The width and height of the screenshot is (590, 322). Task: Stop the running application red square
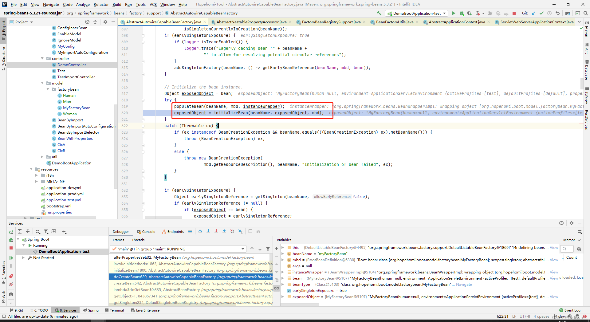point(514,13)
